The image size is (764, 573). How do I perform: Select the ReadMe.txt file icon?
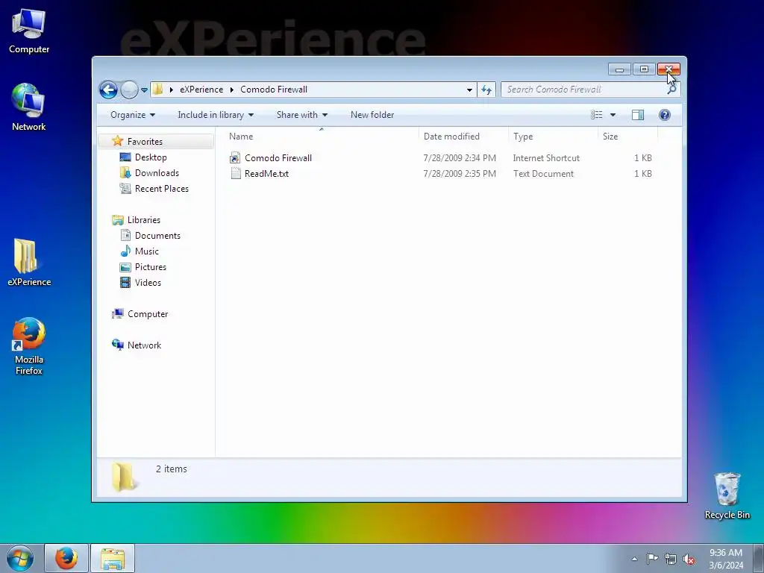tap(236, 173)
